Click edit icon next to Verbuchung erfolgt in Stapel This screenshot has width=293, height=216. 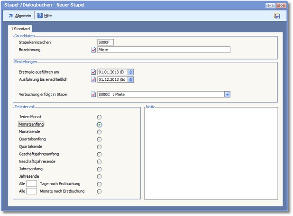(93, 94)
